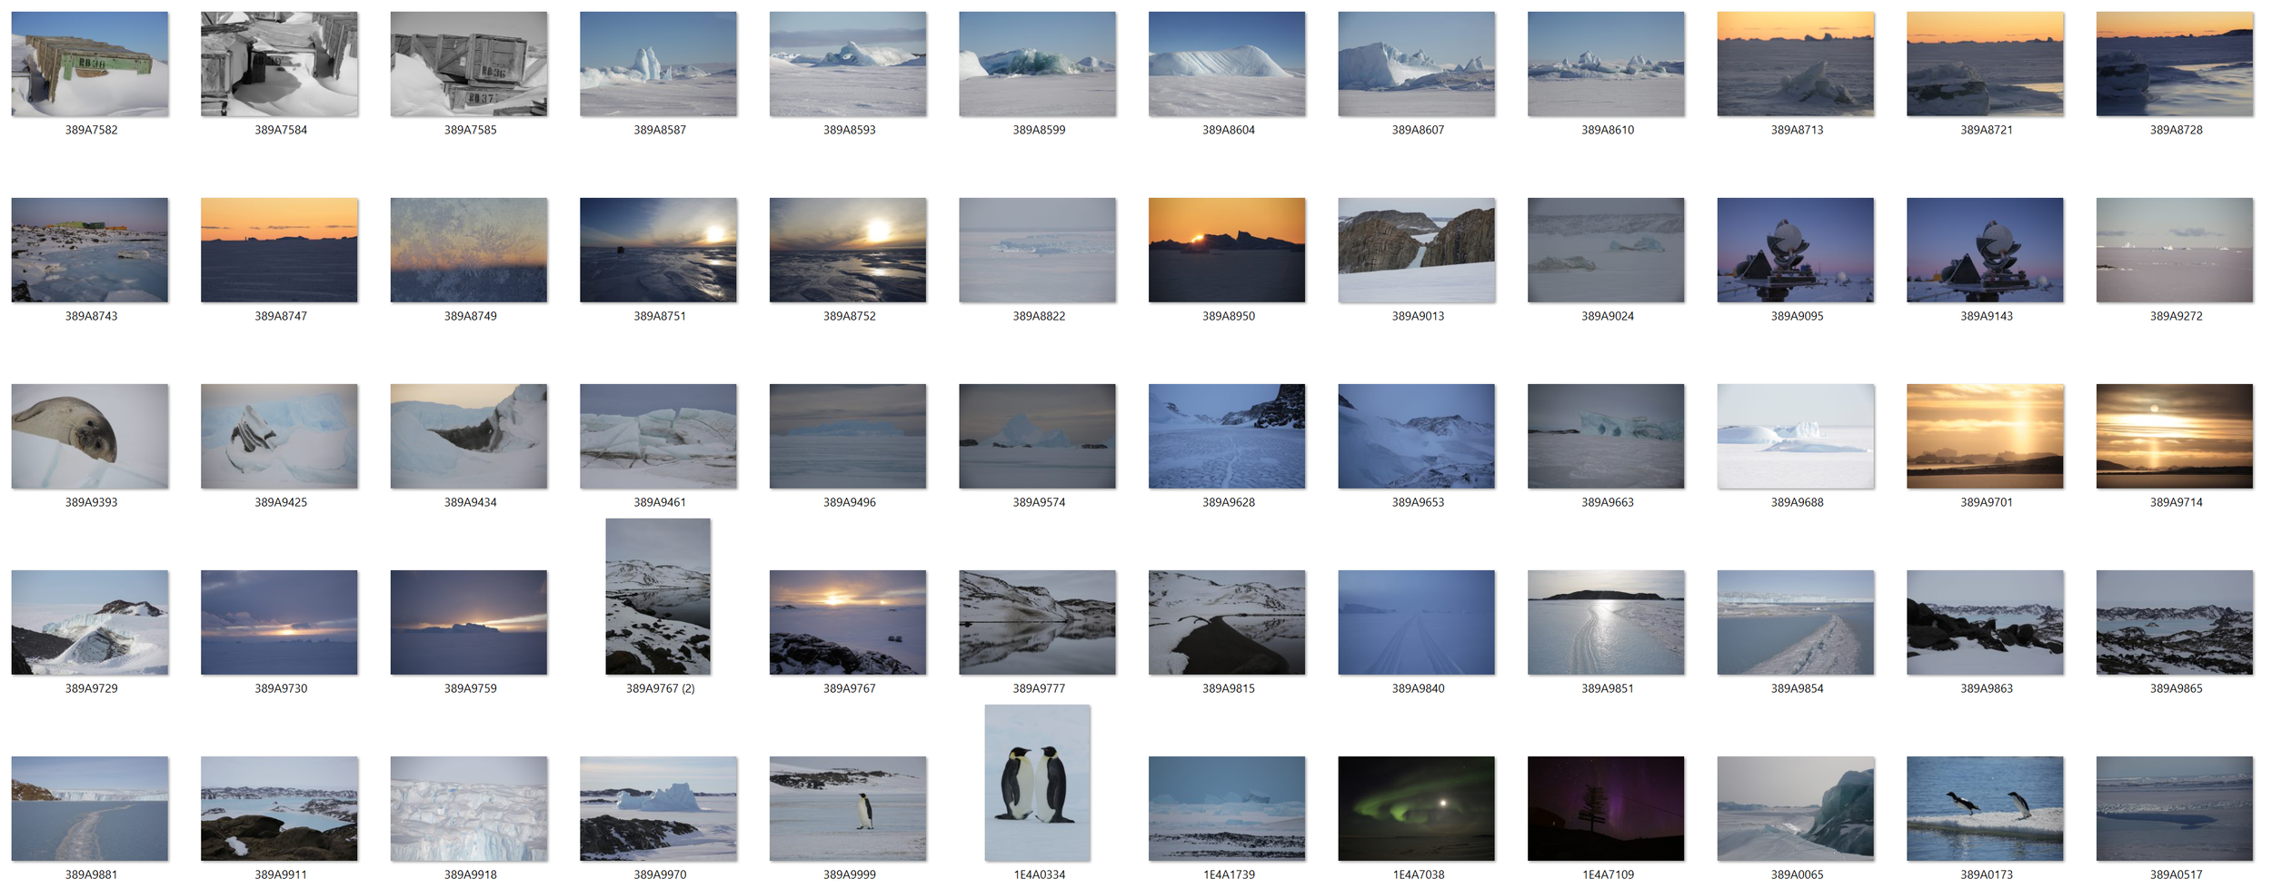Screen dimensions: 2272x889
Task: Select frost pattern photo 389A8749
Action: (469, 250)
